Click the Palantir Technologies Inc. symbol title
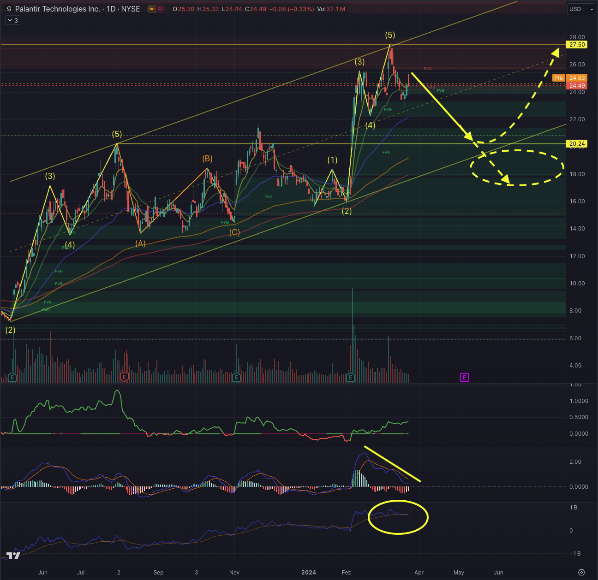This screenshot has width=598, height=580. click(58, 9)
